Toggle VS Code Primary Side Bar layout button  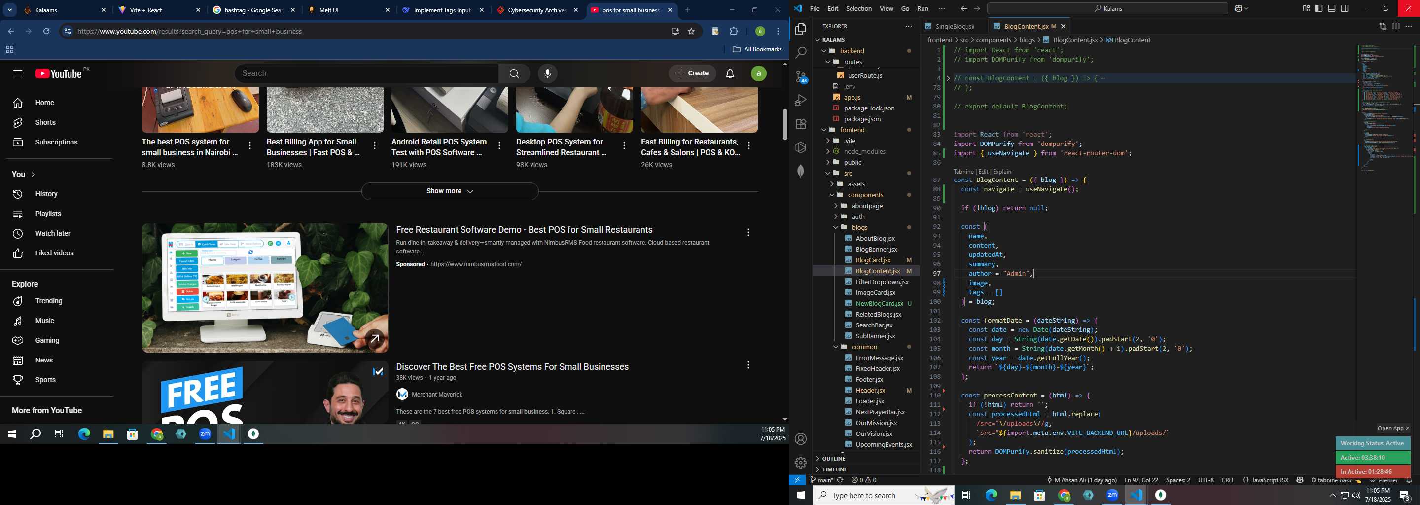[x=1318, y=9]
